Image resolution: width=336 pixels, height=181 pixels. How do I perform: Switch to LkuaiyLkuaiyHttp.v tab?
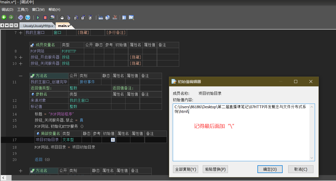click(x=38, y=26)
